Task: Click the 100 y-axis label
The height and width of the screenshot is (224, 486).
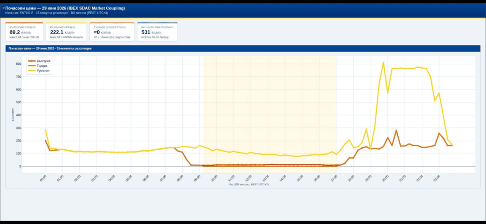Action: (19, 153)
